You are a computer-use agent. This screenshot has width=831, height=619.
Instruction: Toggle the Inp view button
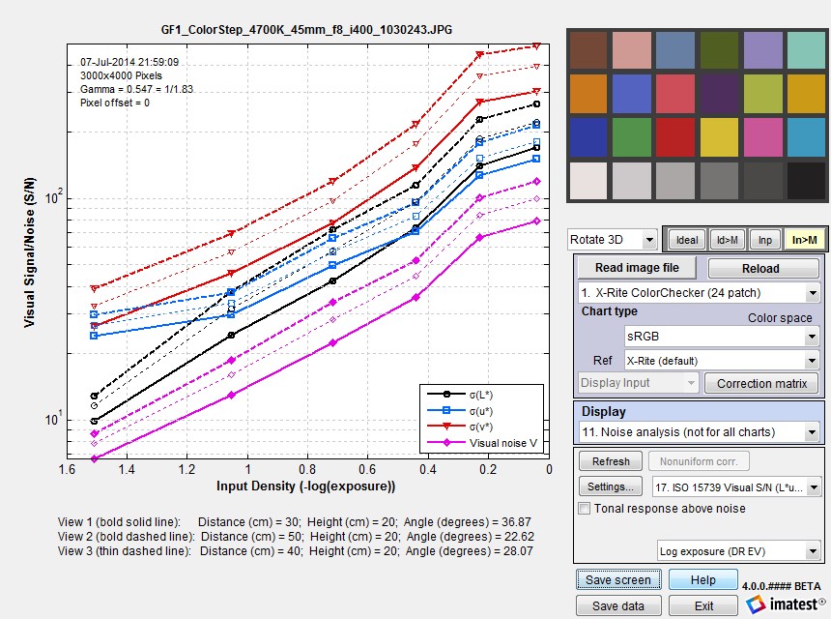coord(764,240)
